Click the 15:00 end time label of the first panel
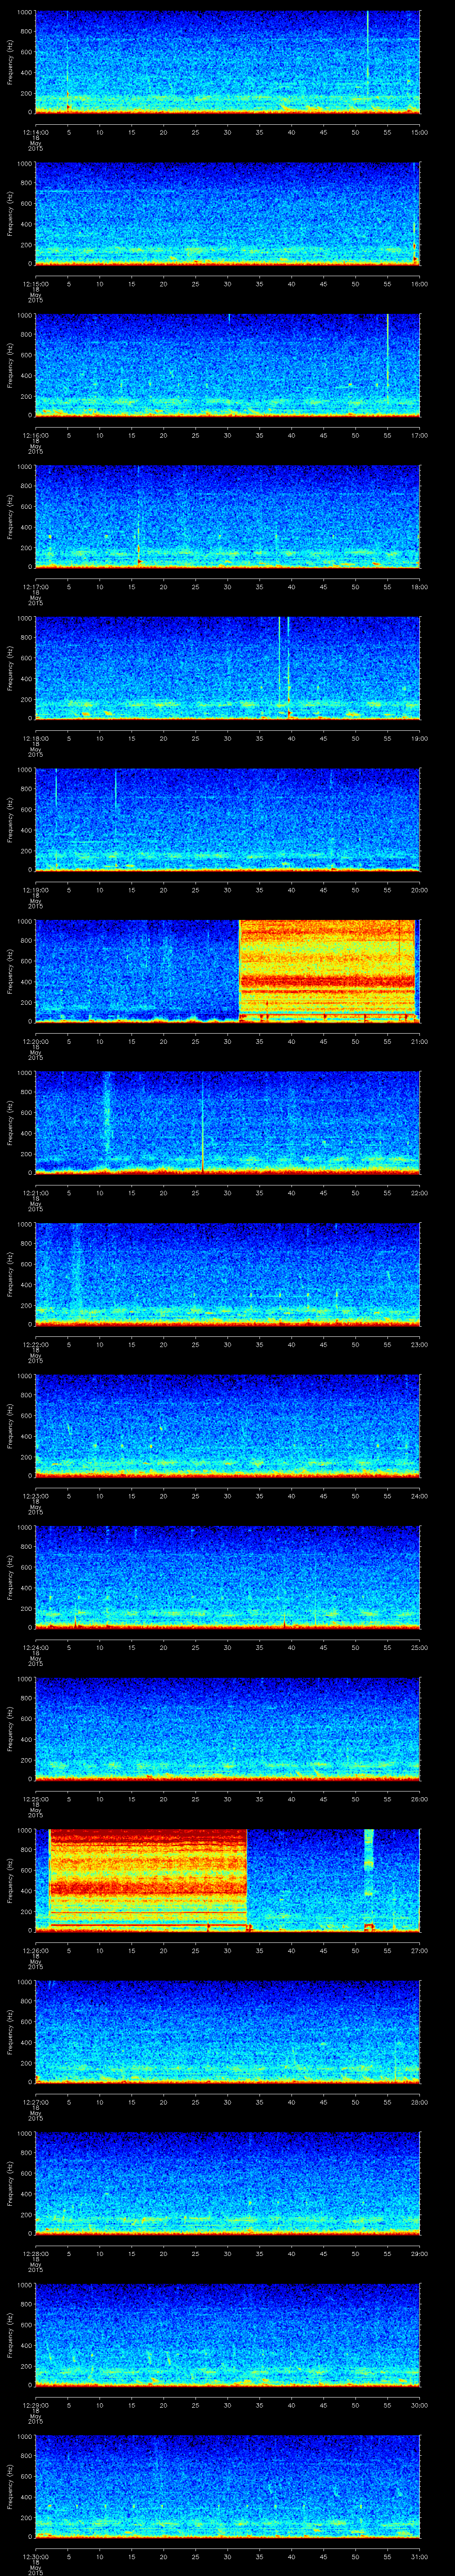 (x=419, y=132)
